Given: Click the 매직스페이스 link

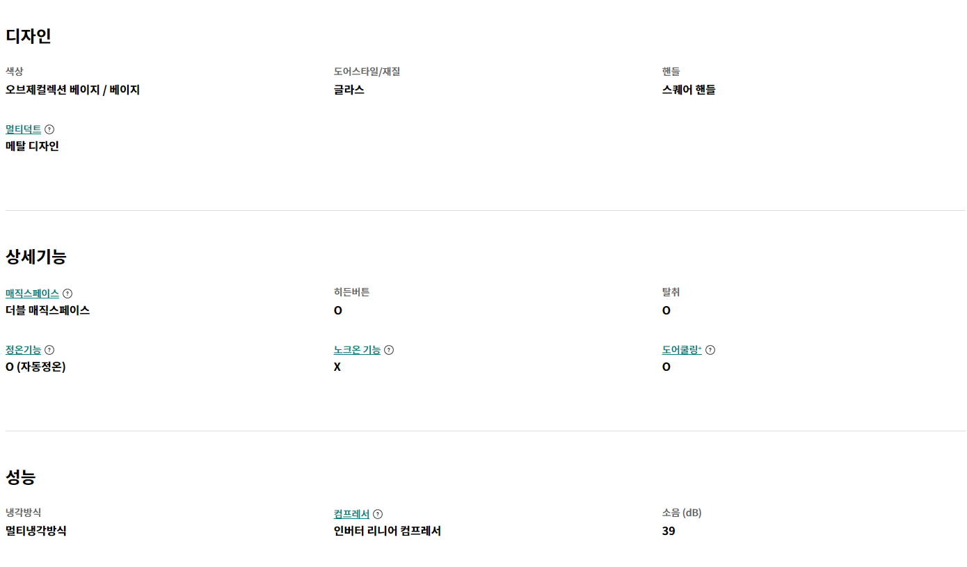Looking at the screenshot, I should [x=32, y=294].
